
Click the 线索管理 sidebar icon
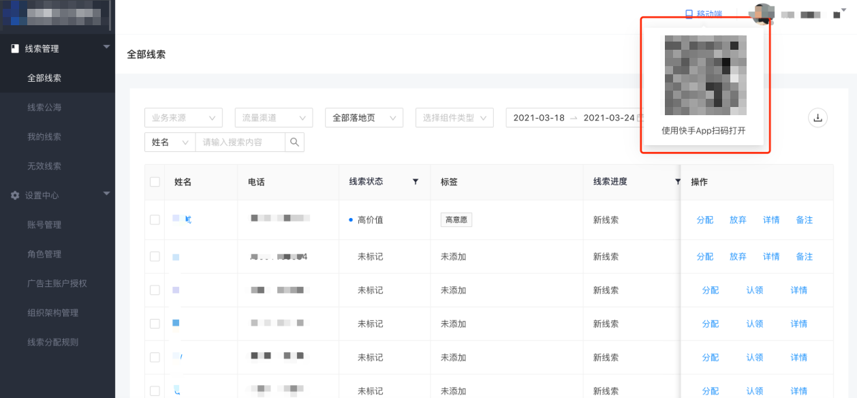pos(15,49)
